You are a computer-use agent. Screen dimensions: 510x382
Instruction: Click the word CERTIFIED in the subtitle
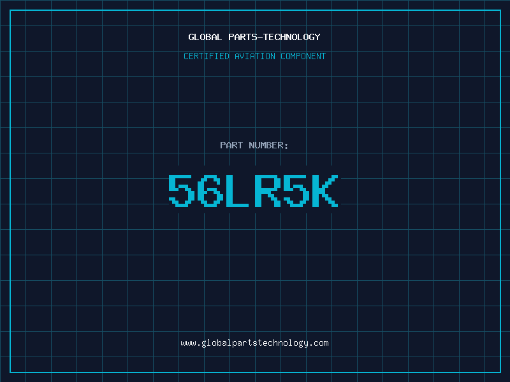[x=206, y=56]
